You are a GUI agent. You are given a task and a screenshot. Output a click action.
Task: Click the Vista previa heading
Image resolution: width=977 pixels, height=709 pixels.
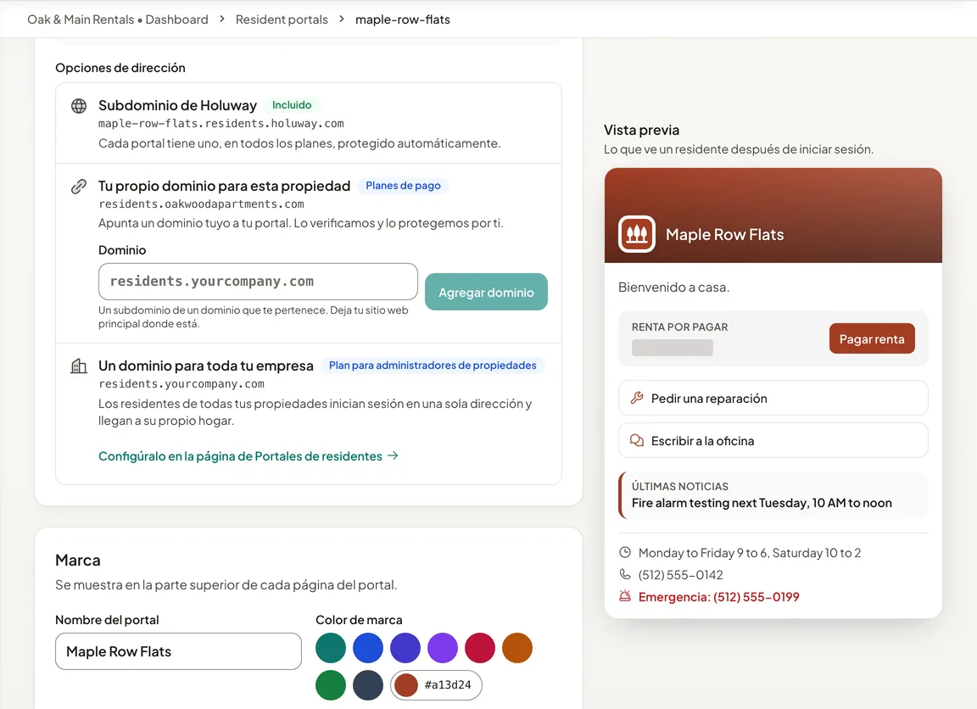(x=641, y=131)
